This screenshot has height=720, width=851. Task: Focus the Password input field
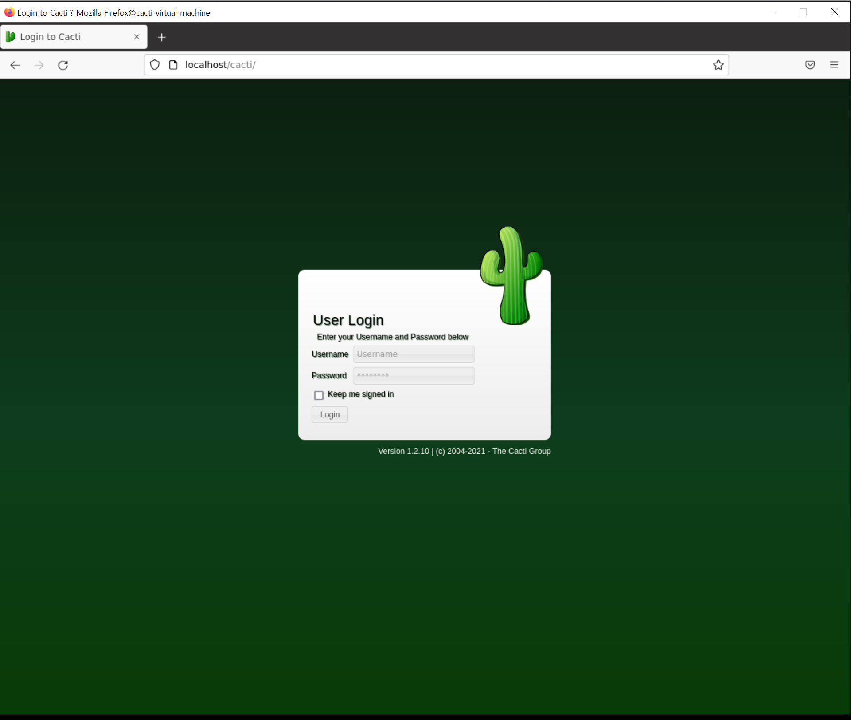[413, 375]
